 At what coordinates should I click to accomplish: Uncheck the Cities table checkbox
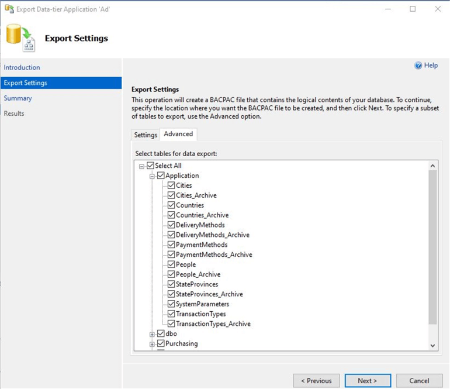click(171, 185)
